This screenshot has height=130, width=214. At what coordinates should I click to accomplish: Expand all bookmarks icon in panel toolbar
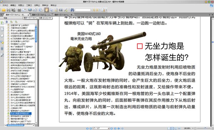coord(11,22)
